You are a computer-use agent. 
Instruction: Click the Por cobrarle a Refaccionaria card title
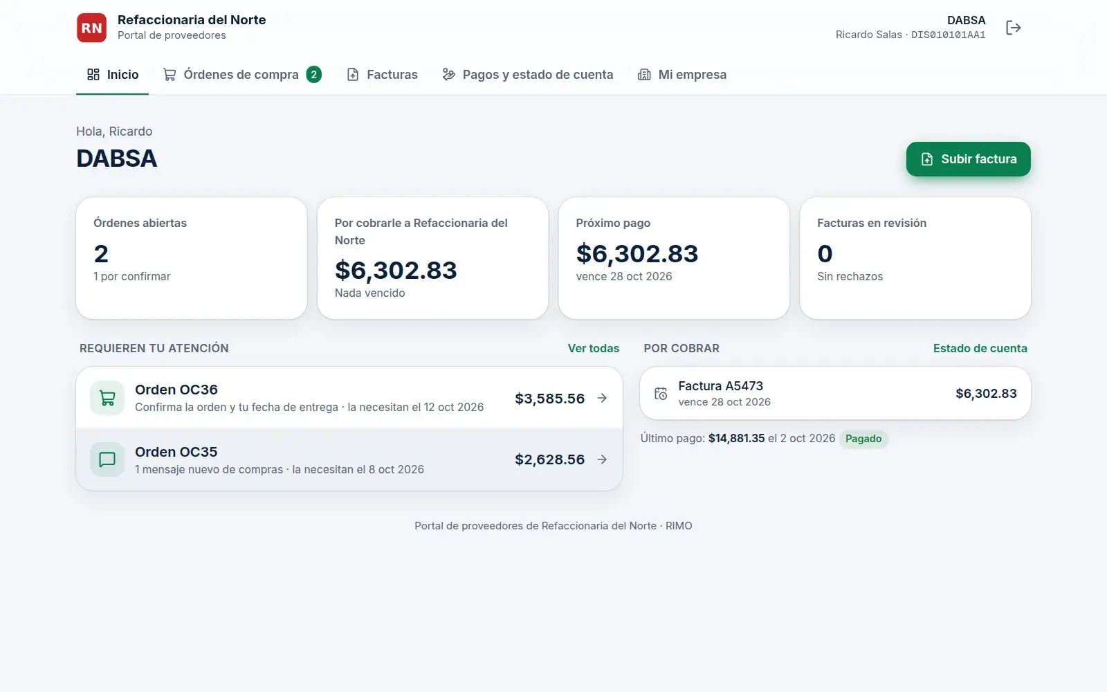(421, 231)
